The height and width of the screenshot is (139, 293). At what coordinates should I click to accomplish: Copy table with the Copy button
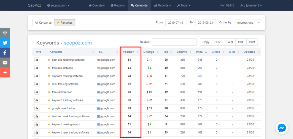[x=206, y=42]
